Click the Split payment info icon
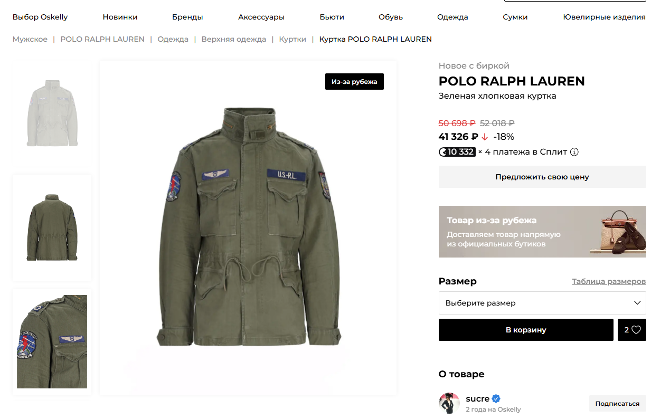The width and height of the screenshot is (651, 419). pyautogui.click(x=574, y=152)
